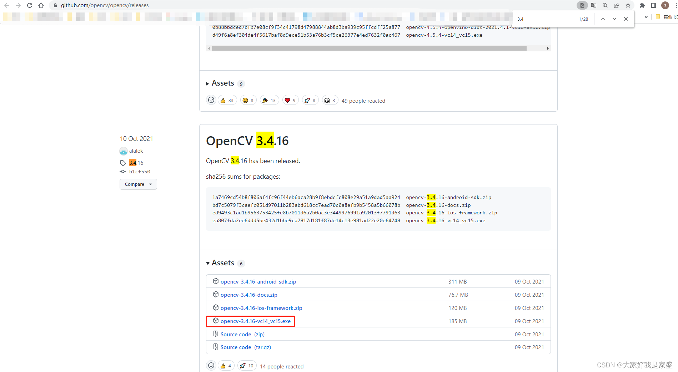Close the find bar

pos(626,19)
